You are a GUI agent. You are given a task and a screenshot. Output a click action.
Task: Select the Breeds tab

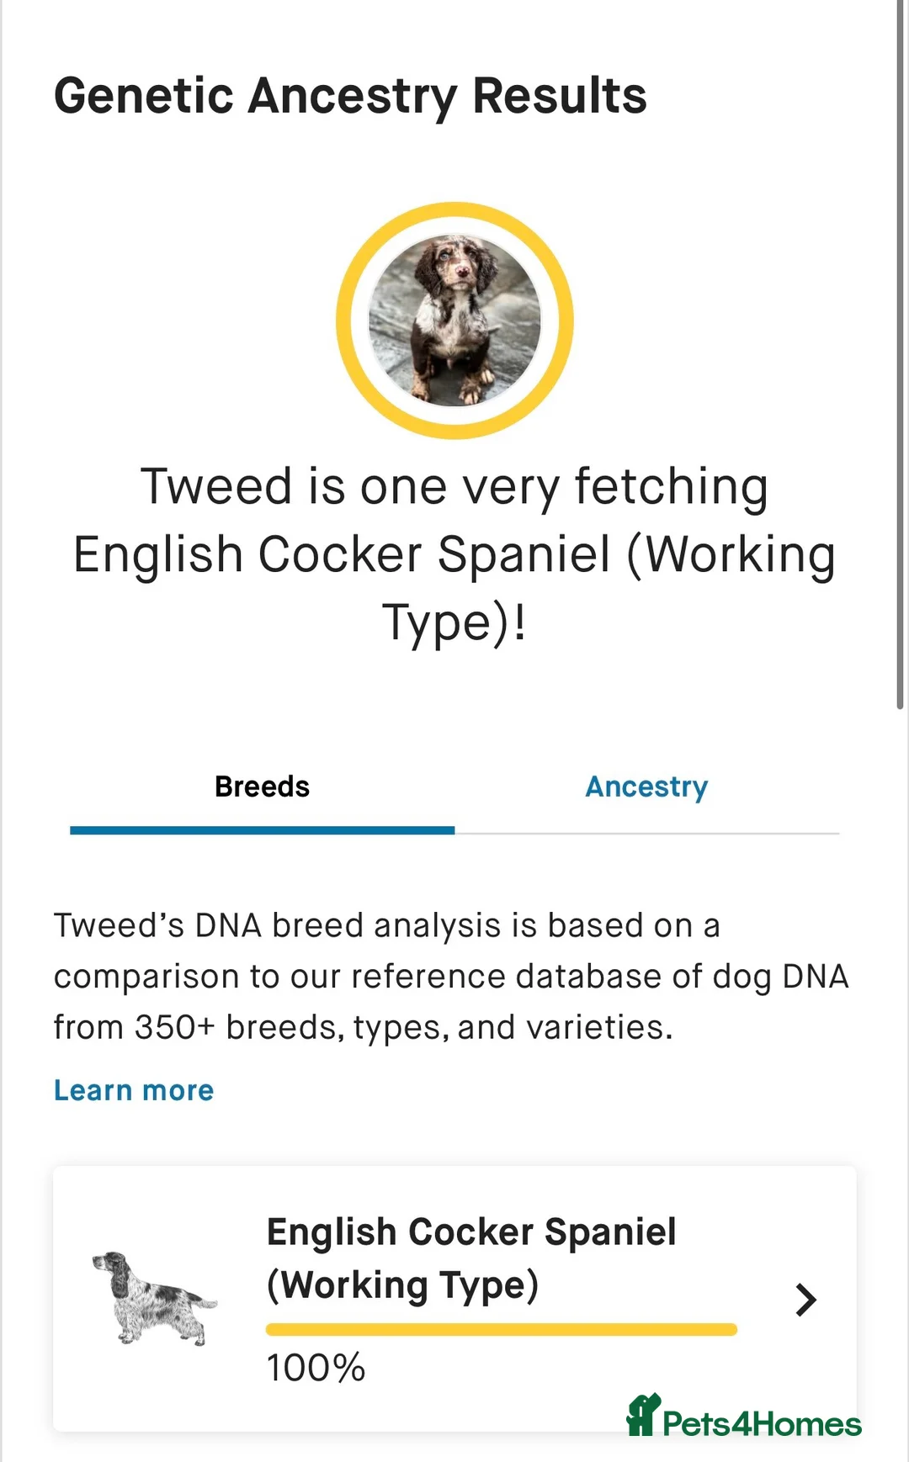point(262,787)
